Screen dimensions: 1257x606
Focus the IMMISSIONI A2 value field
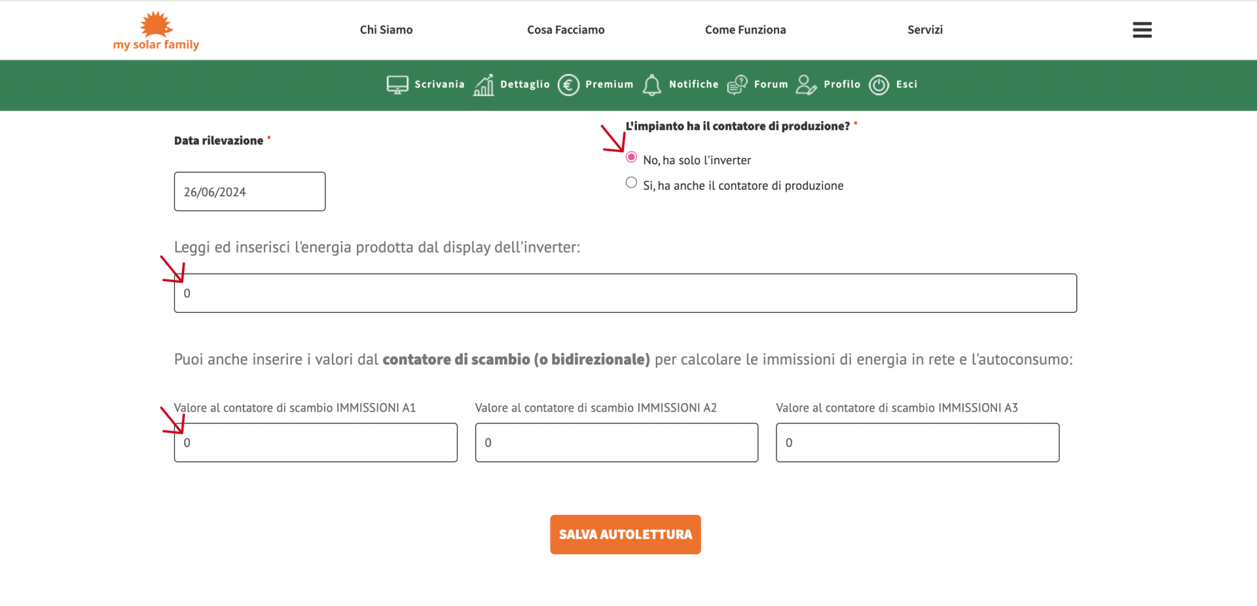point(617,442)
